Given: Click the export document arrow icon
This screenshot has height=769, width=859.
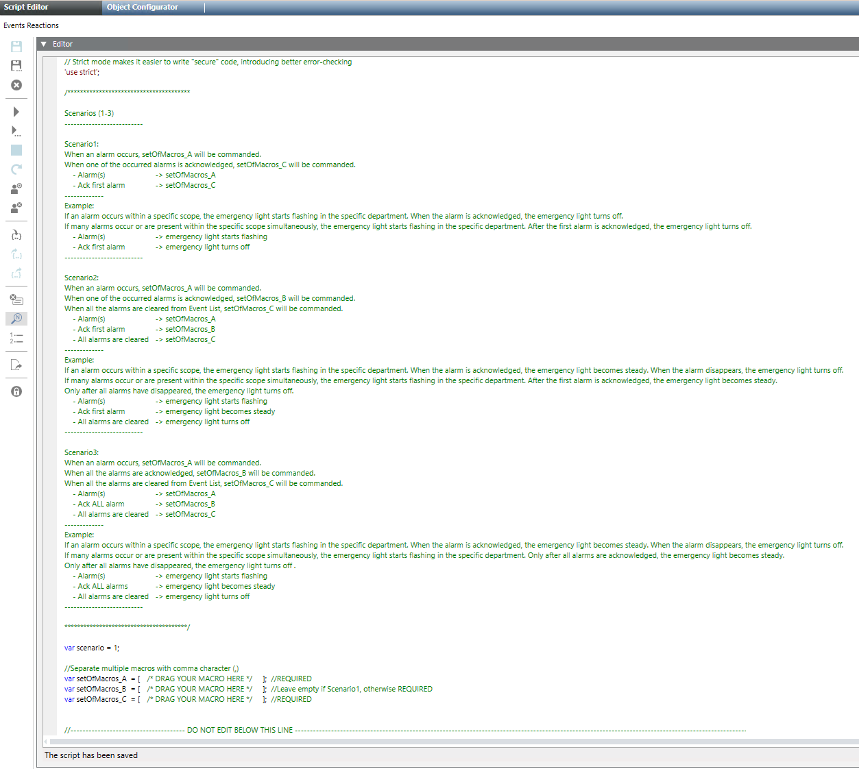Looking at the screenshot, I should click(16, 365).
